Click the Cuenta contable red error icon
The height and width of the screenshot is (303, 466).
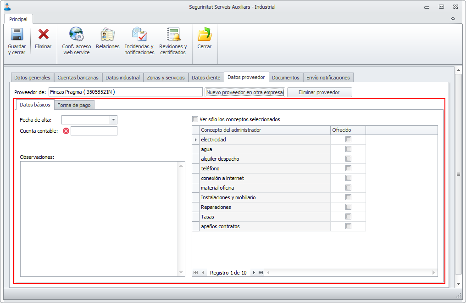(x=66, y=131)
